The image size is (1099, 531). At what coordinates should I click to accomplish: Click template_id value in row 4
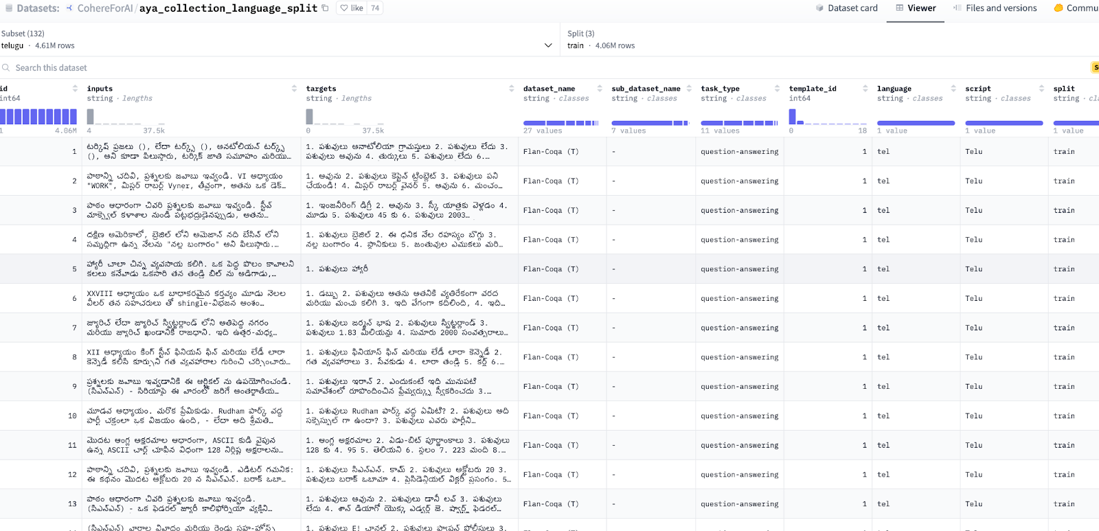pyautogui.click(x=864, y=240)
